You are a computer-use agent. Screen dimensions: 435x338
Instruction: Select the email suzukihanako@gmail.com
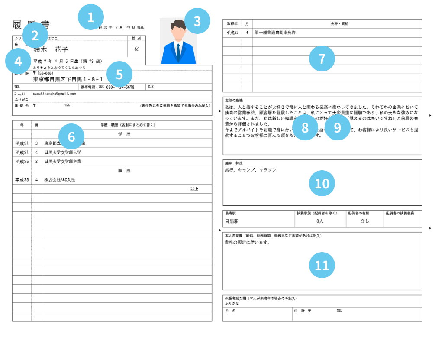click(55, 94)
